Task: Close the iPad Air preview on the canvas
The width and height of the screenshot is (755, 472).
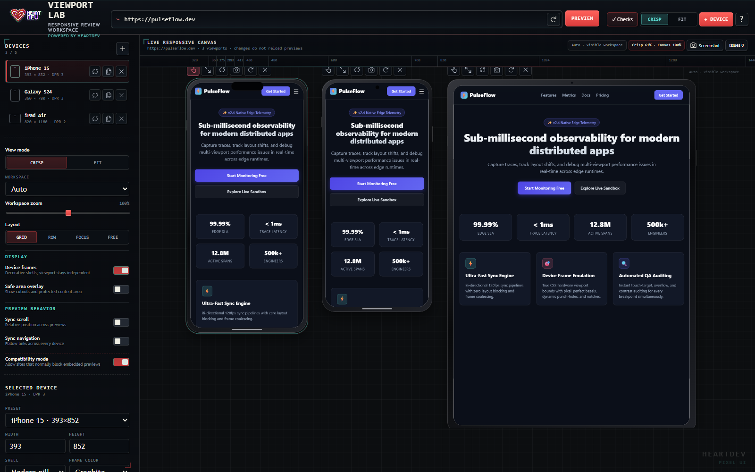Action: 526,70
